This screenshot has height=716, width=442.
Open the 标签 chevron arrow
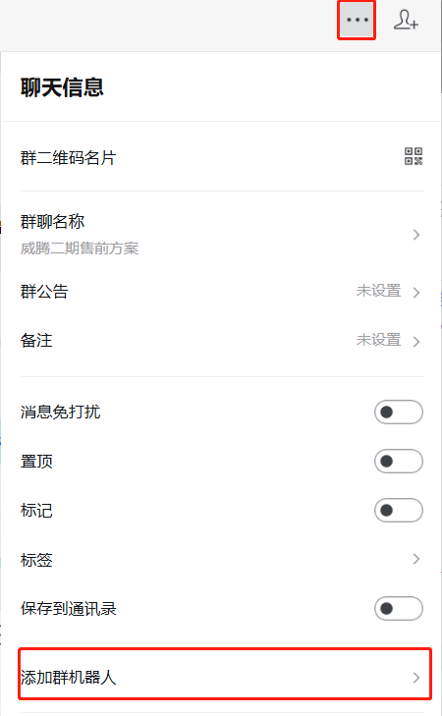[416, 559]
